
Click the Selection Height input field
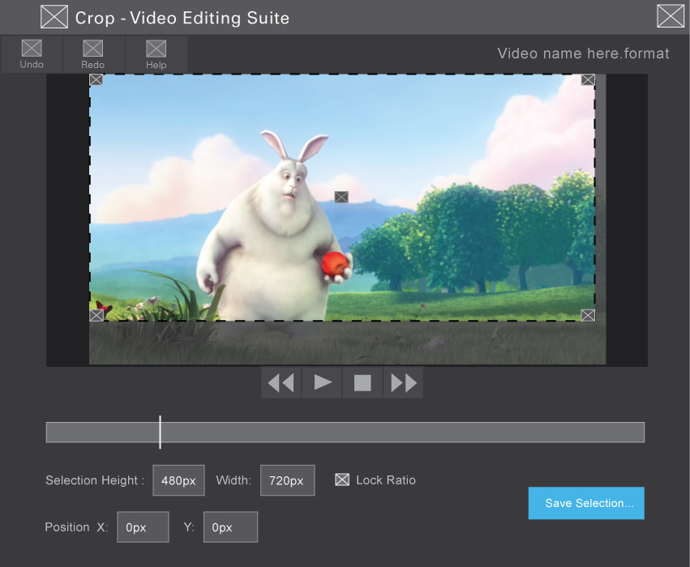click(178, 480)
